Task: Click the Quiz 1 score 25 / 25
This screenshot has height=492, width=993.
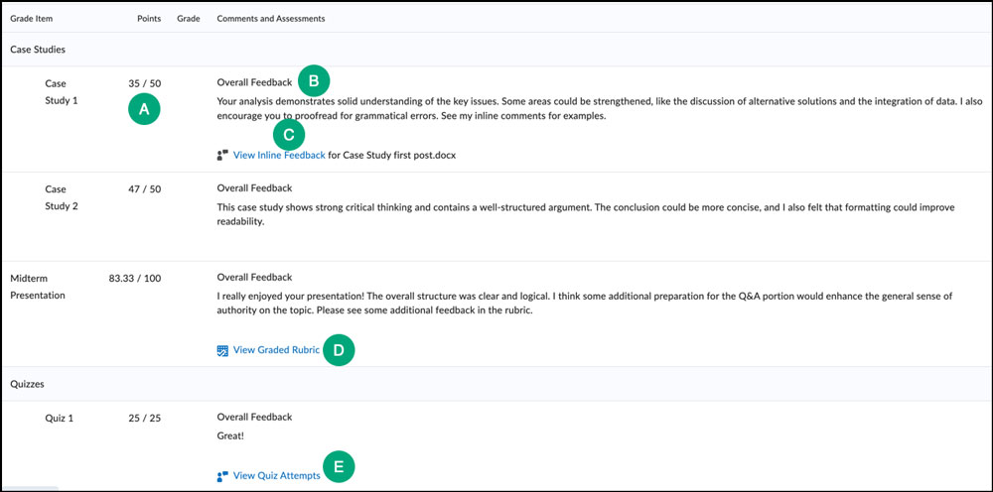Action: (146, 418)
